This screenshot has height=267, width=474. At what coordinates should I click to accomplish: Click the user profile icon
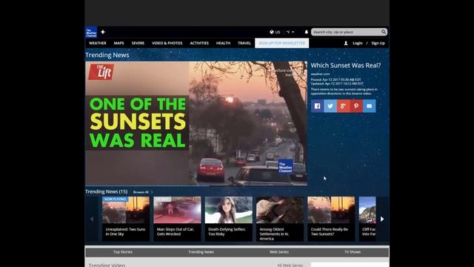click(x=346, y=43)
